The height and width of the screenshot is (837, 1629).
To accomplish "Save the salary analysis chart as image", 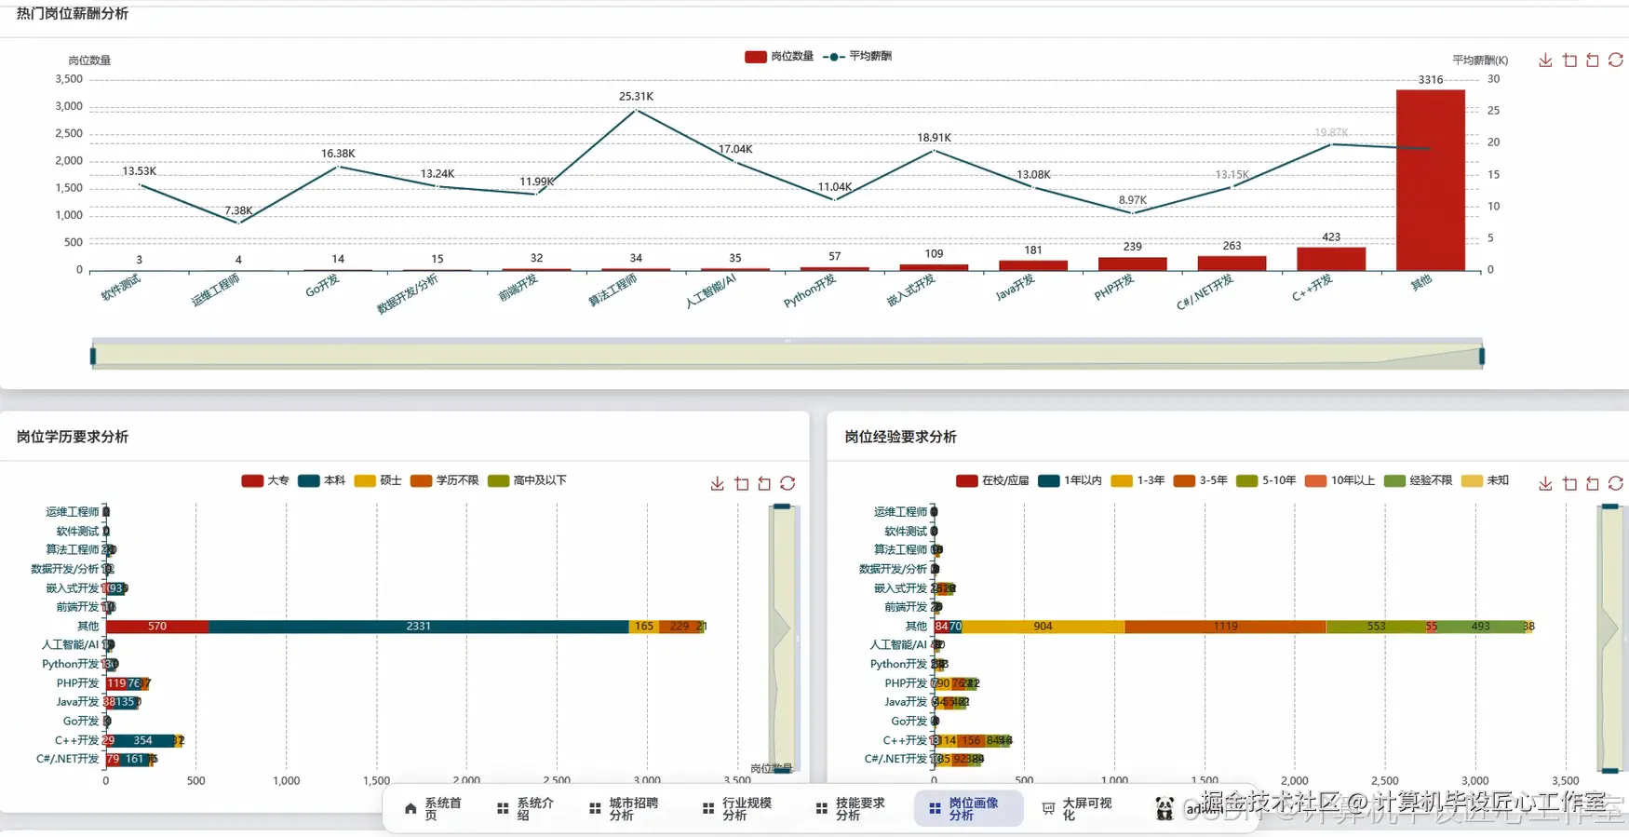I will (1545, 61).
